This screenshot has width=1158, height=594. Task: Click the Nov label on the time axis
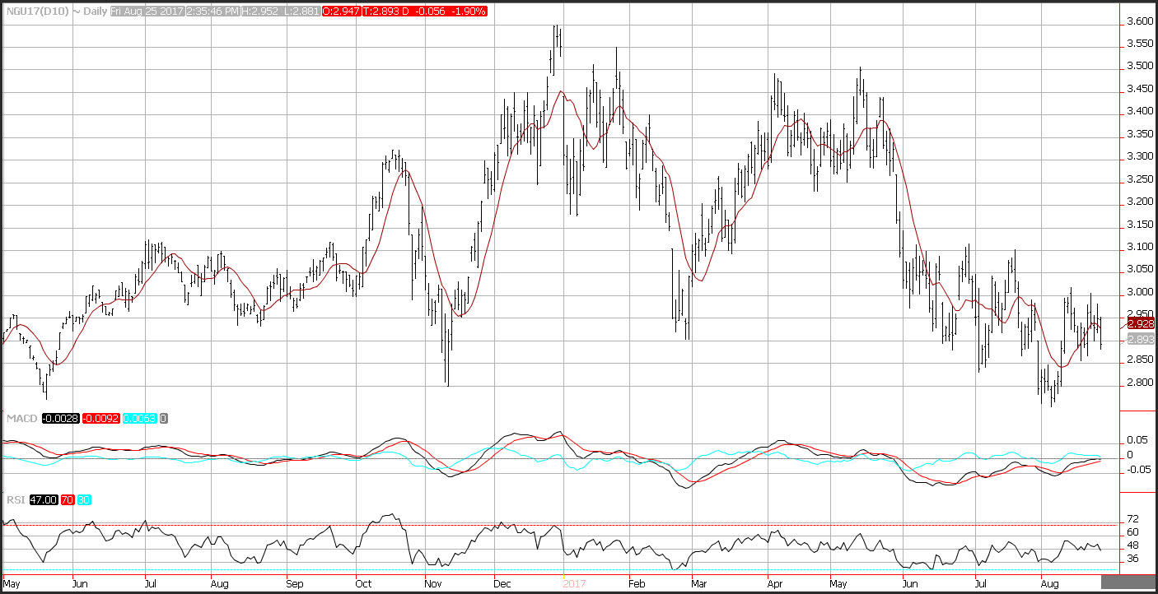pos(432,584)
